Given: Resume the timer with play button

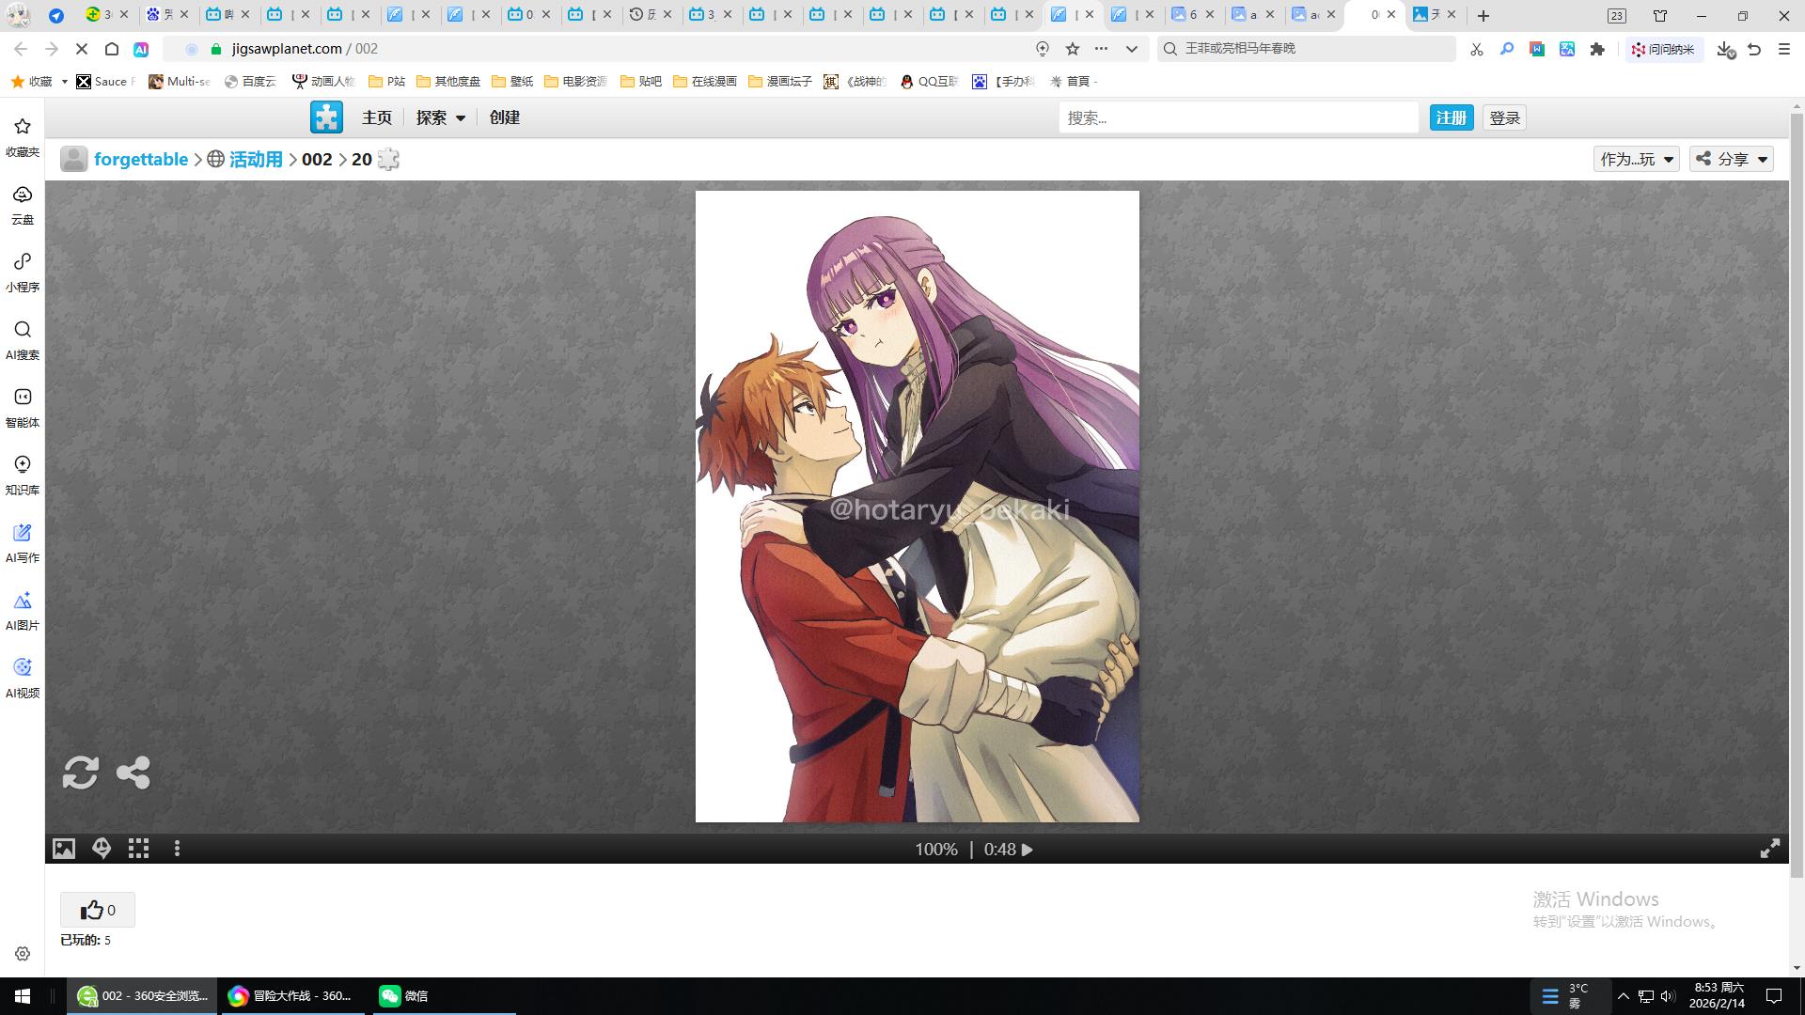Looking at the screenshot, I should (x=1028, y=850).
